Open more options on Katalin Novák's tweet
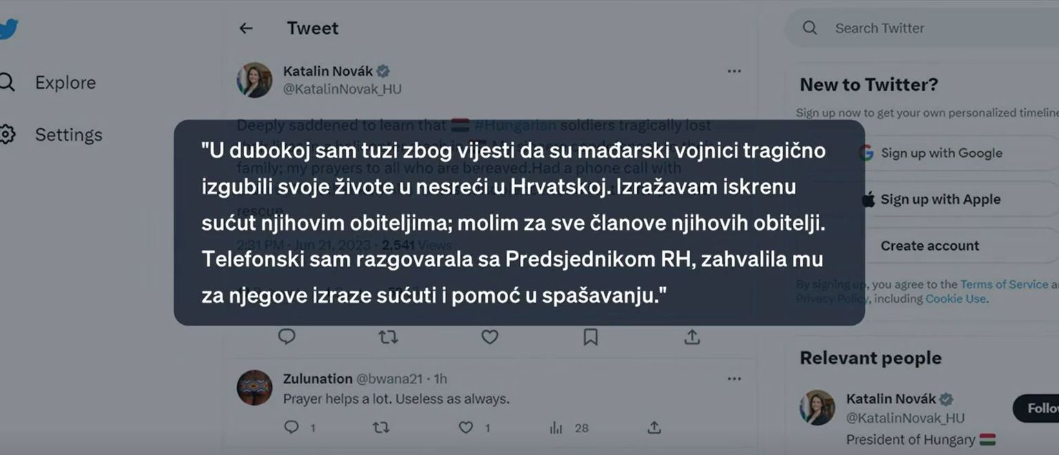 click(x=734, y=71)
